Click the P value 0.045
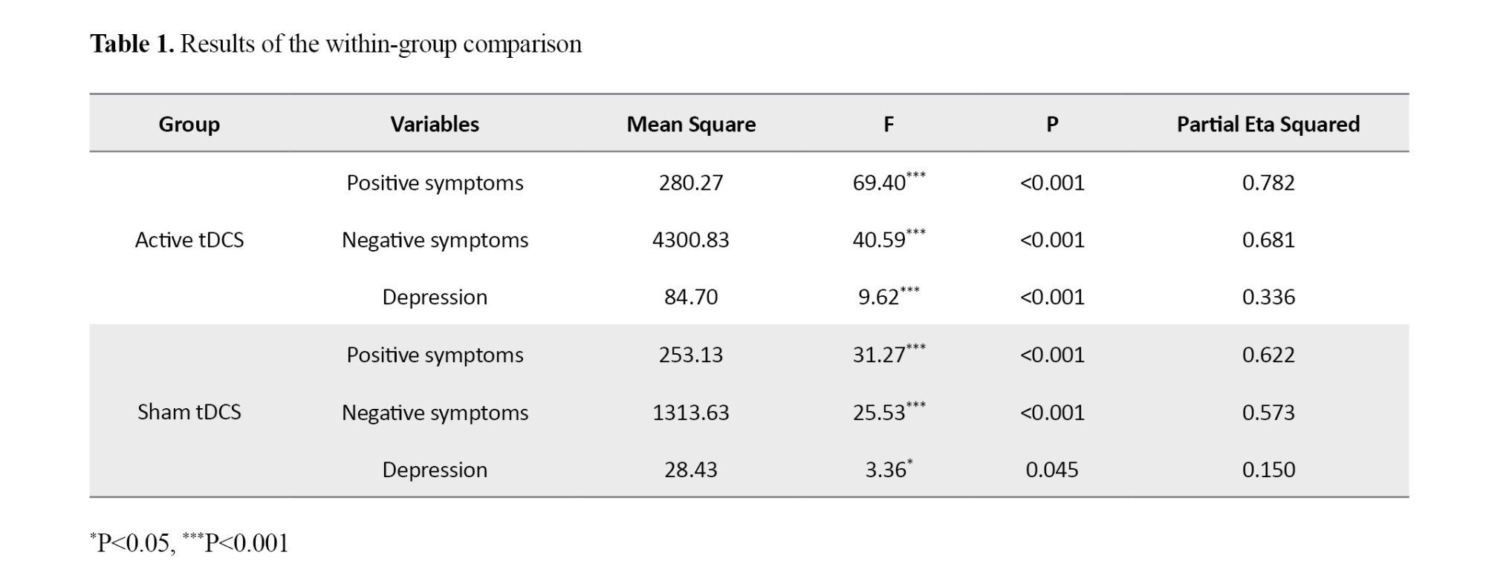This screenshot has width=1486, height=581. (x=1052, y=470)
